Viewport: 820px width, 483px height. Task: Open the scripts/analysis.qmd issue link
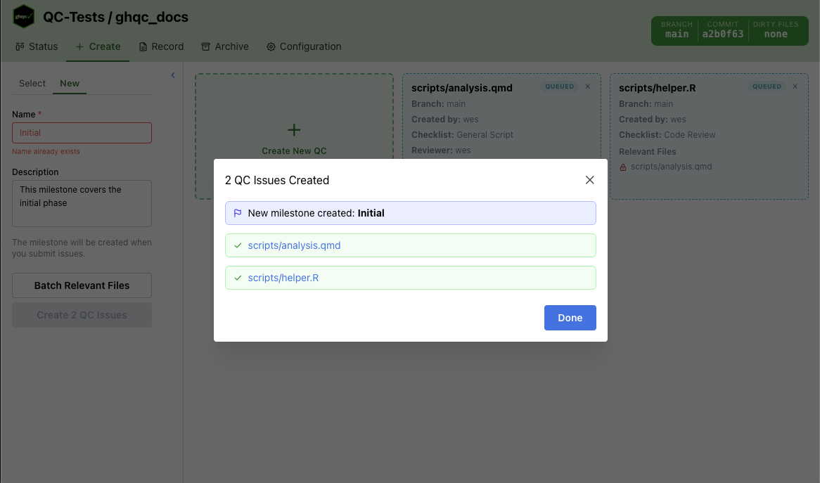coord(294,245)
